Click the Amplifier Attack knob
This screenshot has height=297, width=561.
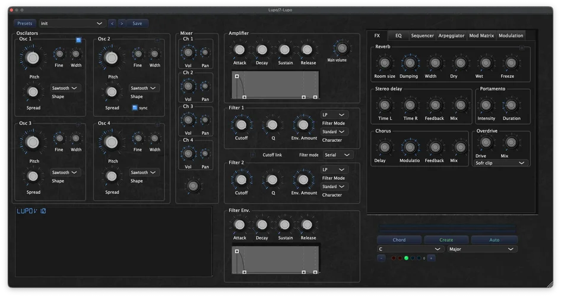pos(239,50)
